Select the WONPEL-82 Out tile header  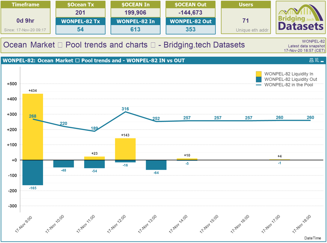pyautogui.click(x=190, y=22)
